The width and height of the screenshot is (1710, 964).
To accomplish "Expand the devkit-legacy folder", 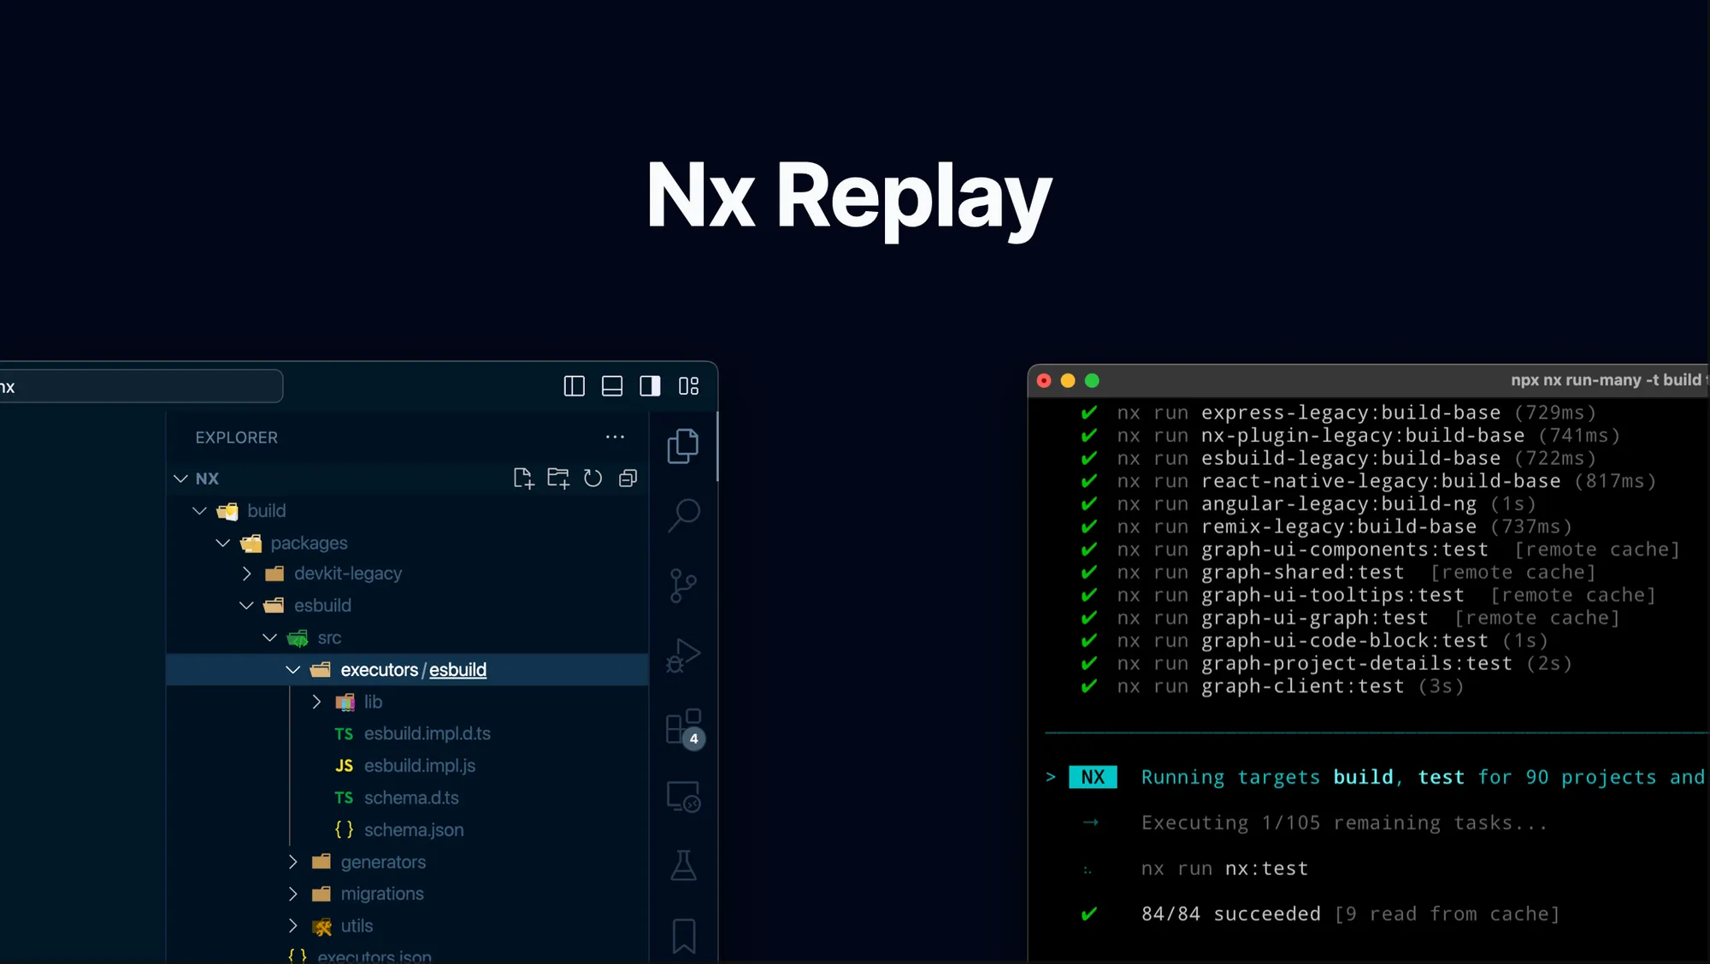I will coord(347,573).
